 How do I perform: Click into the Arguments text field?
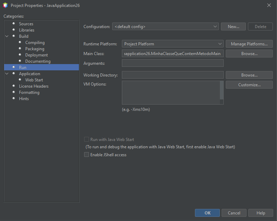172,63
